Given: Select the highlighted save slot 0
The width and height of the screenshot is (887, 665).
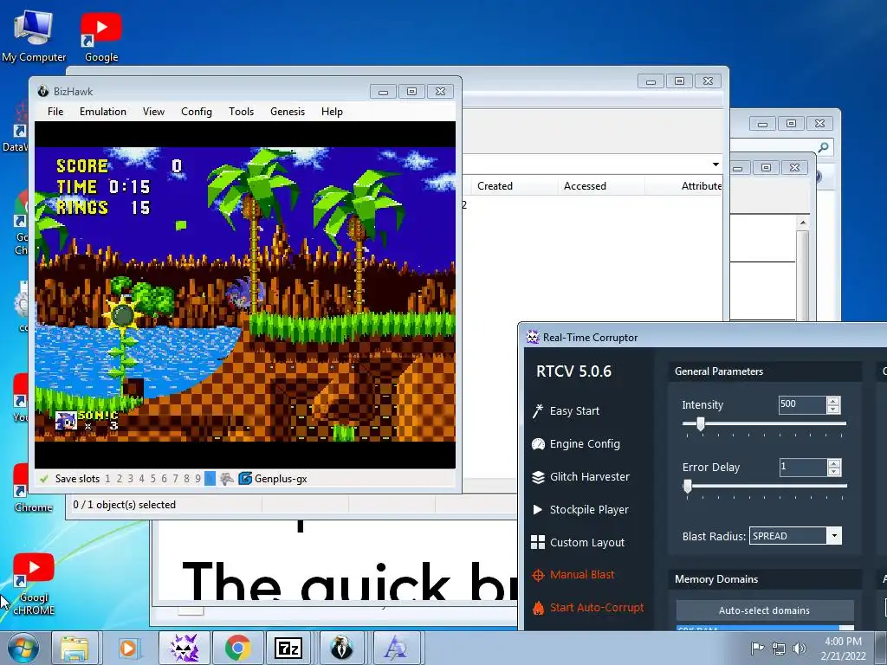Looking at the screenshot, I should click(x=210, y=478).
